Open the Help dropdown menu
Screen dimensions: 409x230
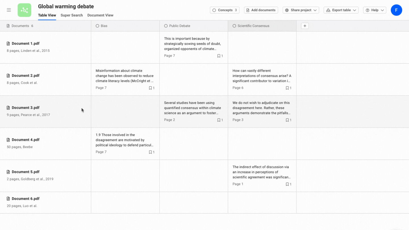tap(375, 10)
